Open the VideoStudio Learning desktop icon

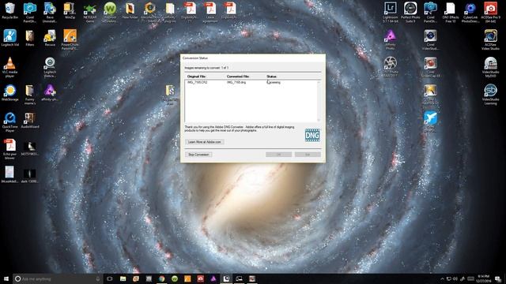[490, 95]
